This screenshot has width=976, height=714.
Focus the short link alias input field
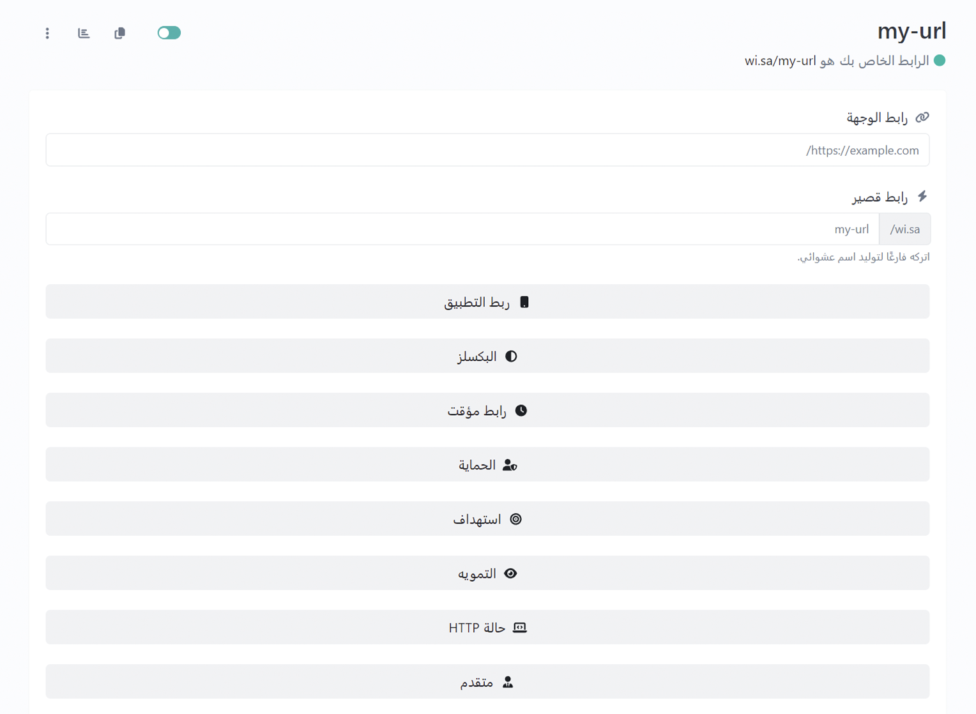coord(462,229)
